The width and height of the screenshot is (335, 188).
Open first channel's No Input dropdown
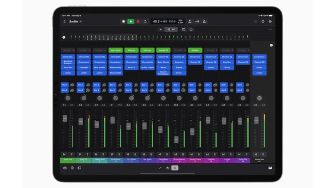coord(68,50)
